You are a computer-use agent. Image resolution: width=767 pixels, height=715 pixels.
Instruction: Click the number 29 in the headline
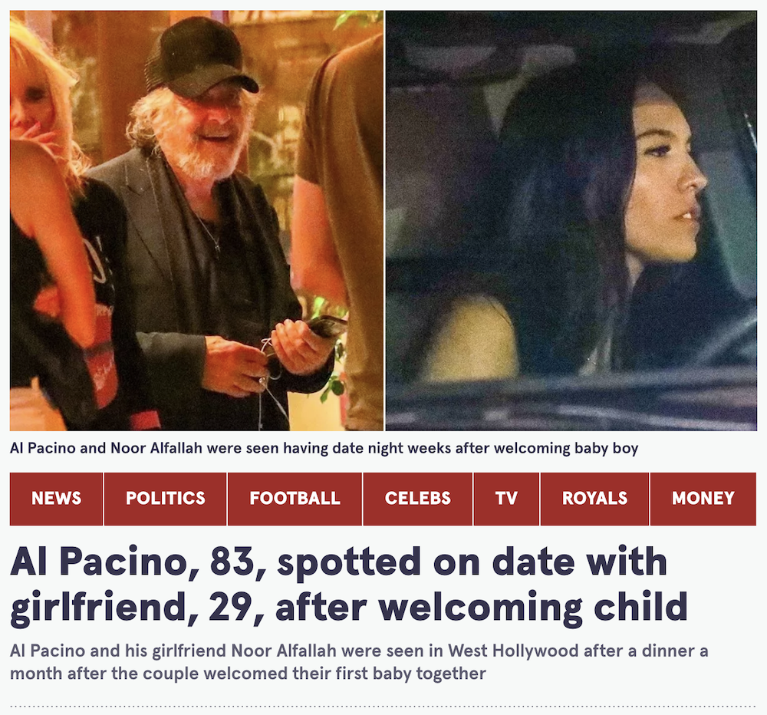tap(231, 607)
